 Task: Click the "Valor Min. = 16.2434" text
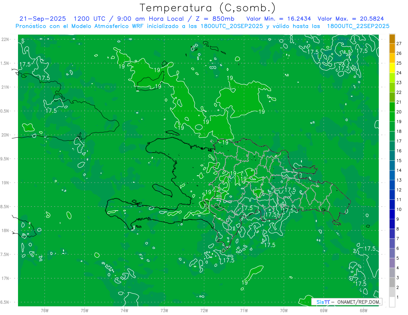coord(278,19)
